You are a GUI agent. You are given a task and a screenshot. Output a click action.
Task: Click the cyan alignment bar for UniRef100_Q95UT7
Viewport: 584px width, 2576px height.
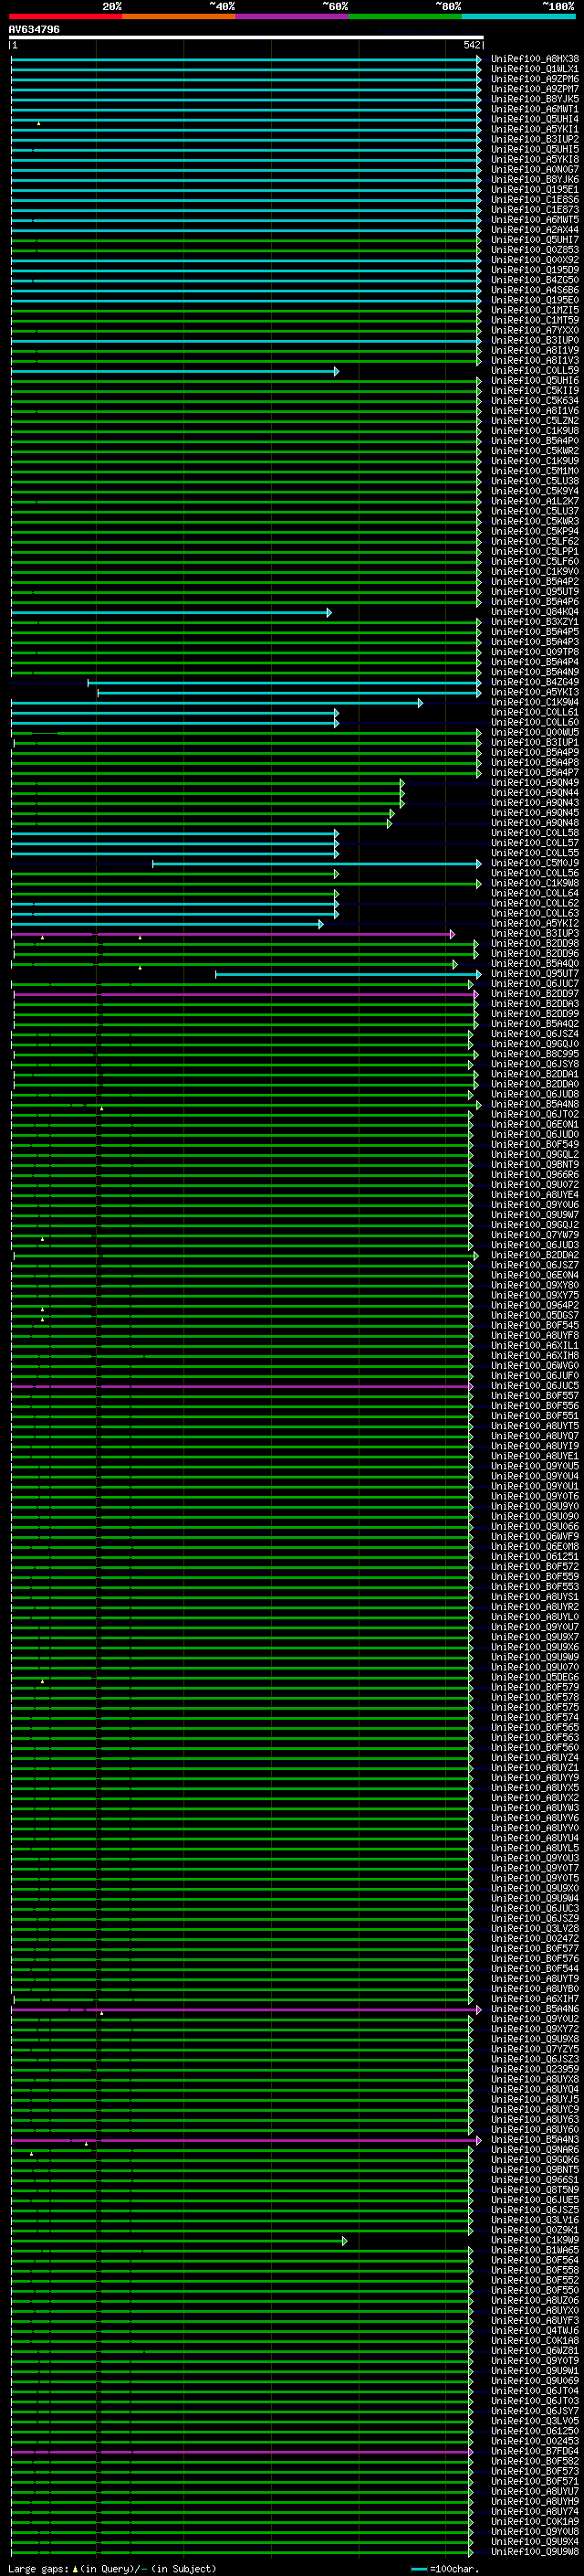pos(349,974)
